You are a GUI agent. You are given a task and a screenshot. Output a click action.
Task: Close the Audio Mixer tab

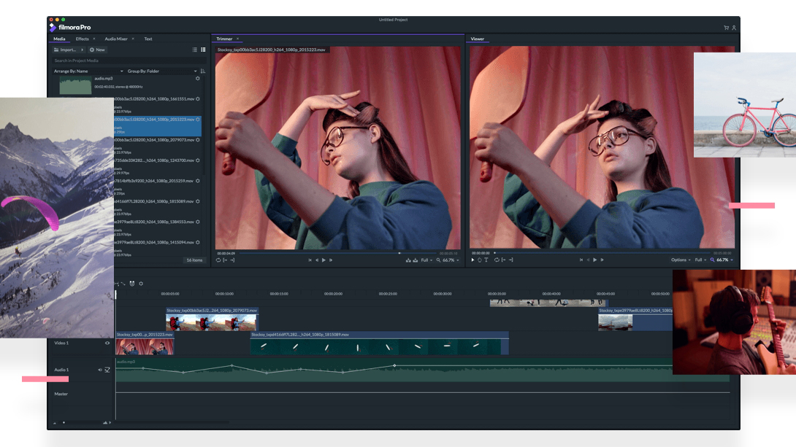coord(133,39)
